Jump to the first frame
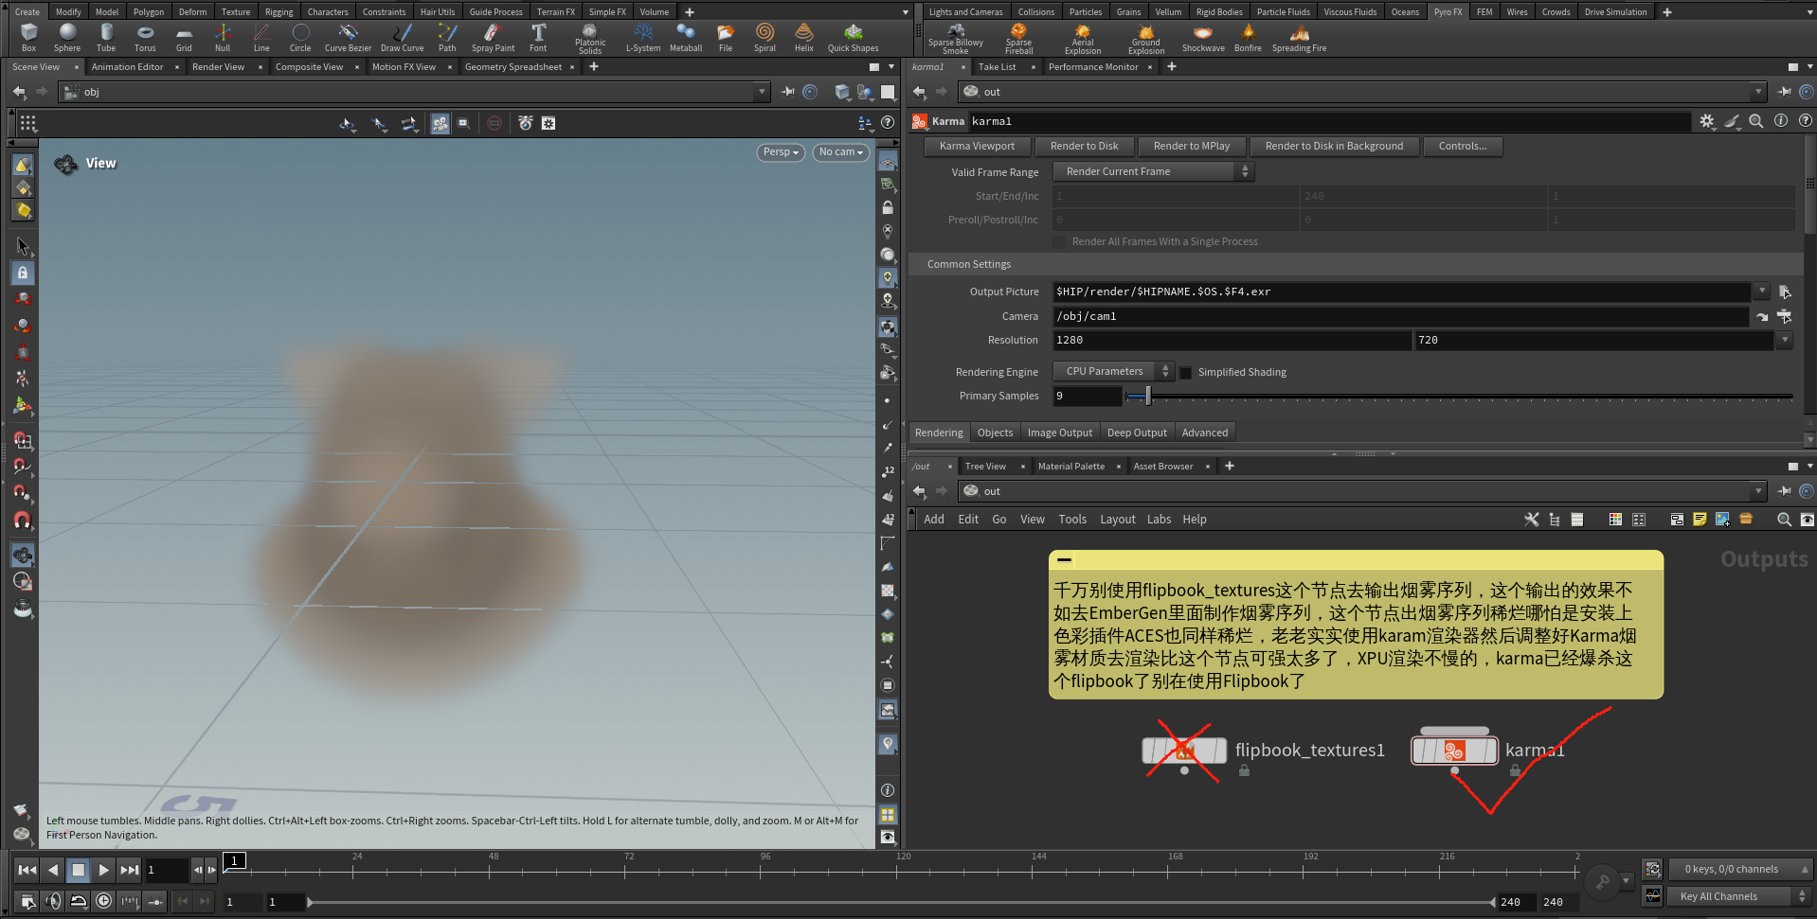The height and width of the screenshot is (919, 1817). 27,870
